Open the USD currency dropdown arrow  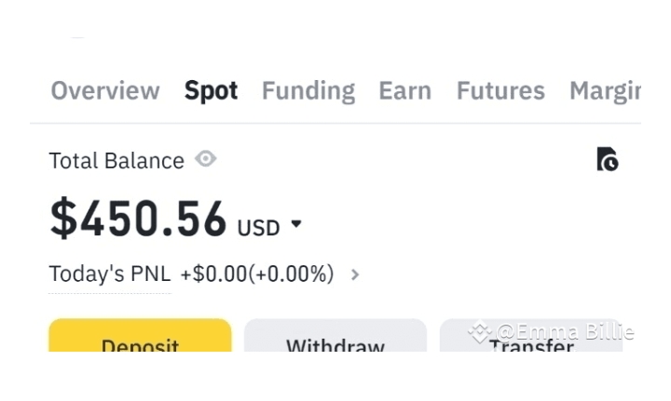296,224
